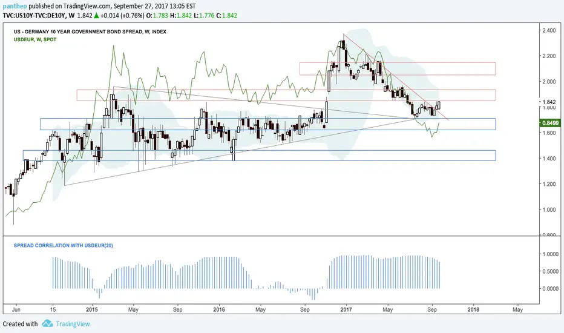This screenshot has width=564, height=333.
Task: Click the 1.000 price axis label
Action: (x=549, y=210)
